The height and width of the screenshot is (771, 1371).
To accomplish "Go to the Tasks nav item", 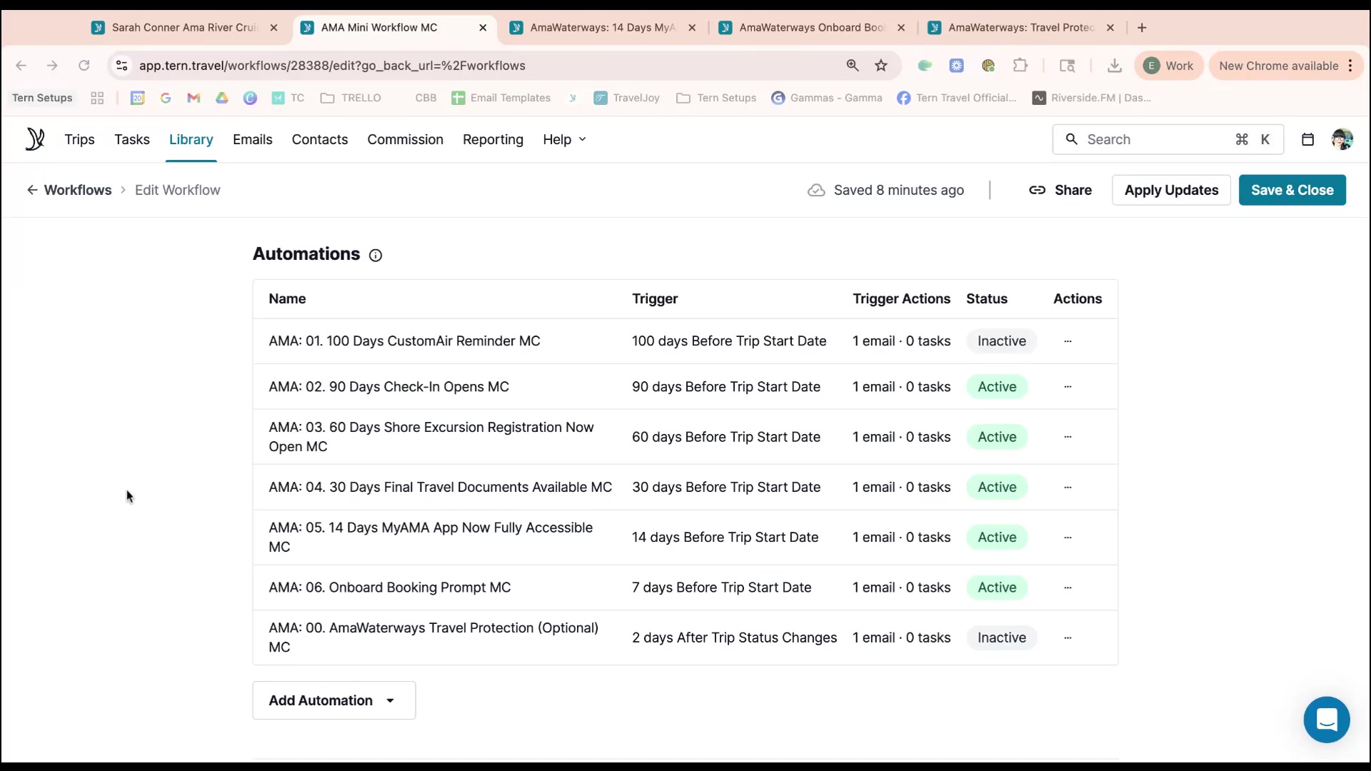I will click(132, 140).
